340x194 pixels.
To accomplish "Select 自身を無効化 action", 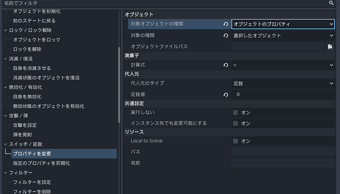I will click(x=27, y=97).
